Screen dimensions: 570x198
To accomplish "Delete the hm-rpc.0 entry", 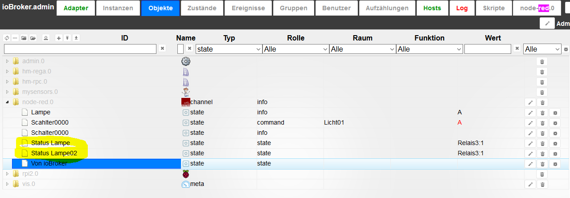I will (542, 82).
